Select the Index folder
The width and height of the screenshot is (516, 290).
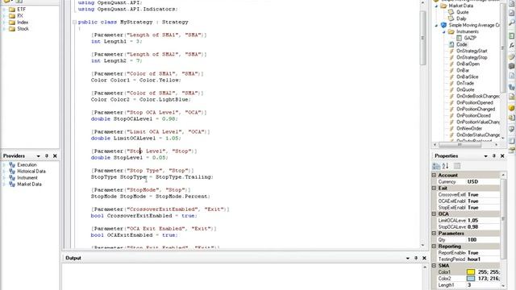click(19, 23)
